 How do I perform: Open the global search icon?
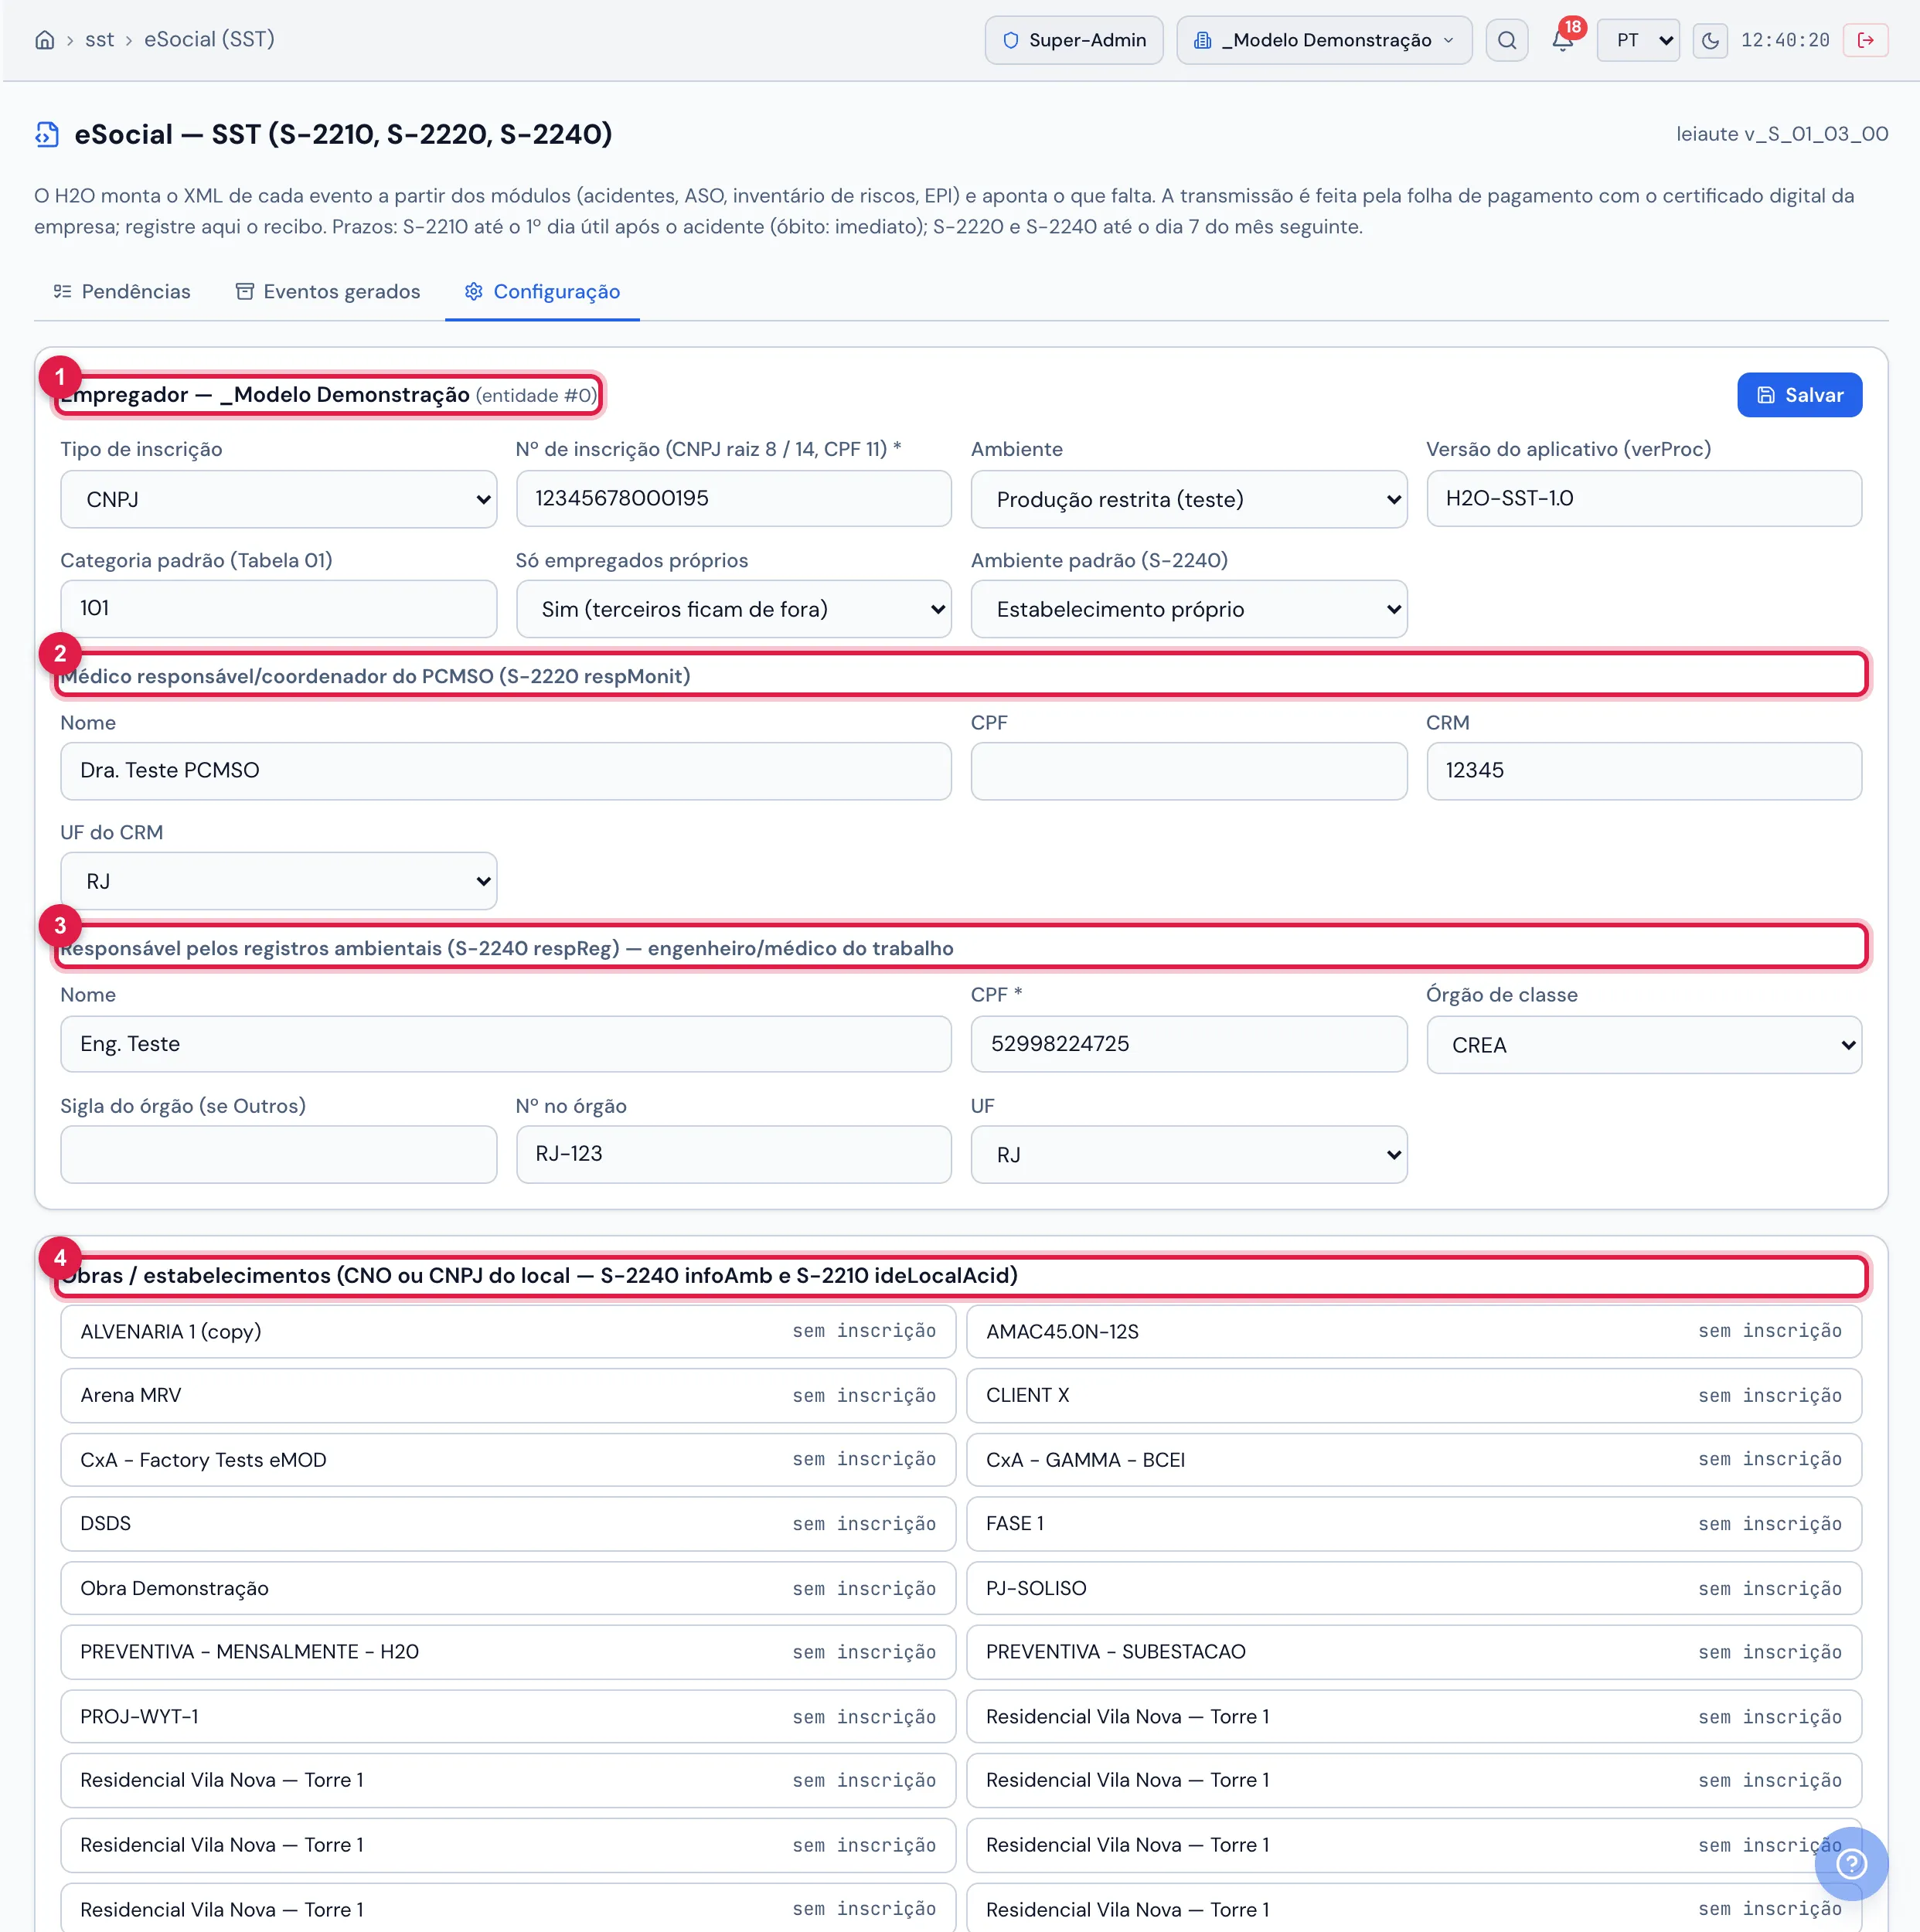(x=1507, y=40)
